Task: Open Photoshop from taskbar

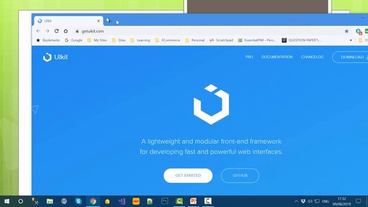Action: 165,201
